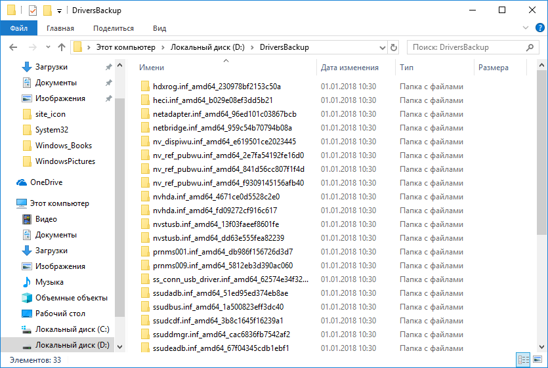Select folder netadapter.inf_amd64_96ed101c03867bcb
548x368 pixels.
pyautogui.click(x=224, y=114)
